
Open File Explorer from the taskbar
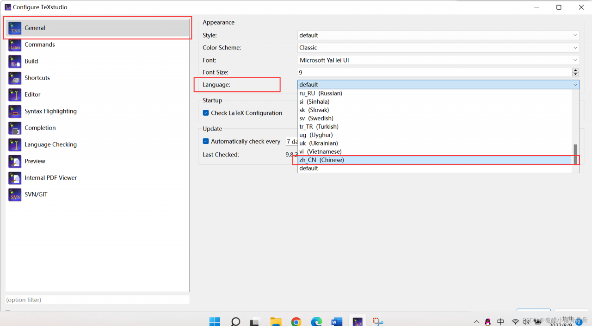(276, 321)
